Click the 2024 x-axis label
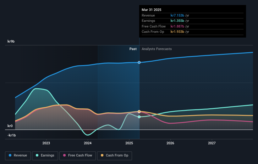 (x=88, y=143)
